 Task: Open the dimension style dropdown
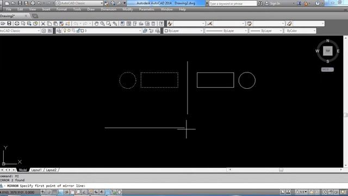click(x=229, y=23)
